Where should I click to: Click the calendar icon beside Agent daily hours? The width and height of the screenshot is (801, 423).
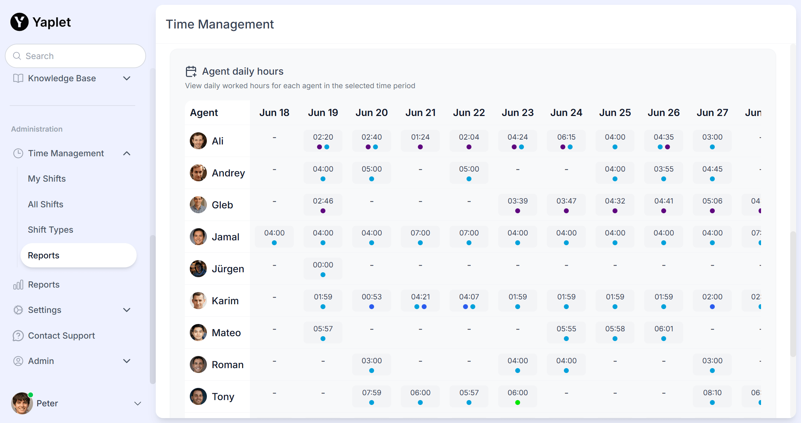pos(191,72)
